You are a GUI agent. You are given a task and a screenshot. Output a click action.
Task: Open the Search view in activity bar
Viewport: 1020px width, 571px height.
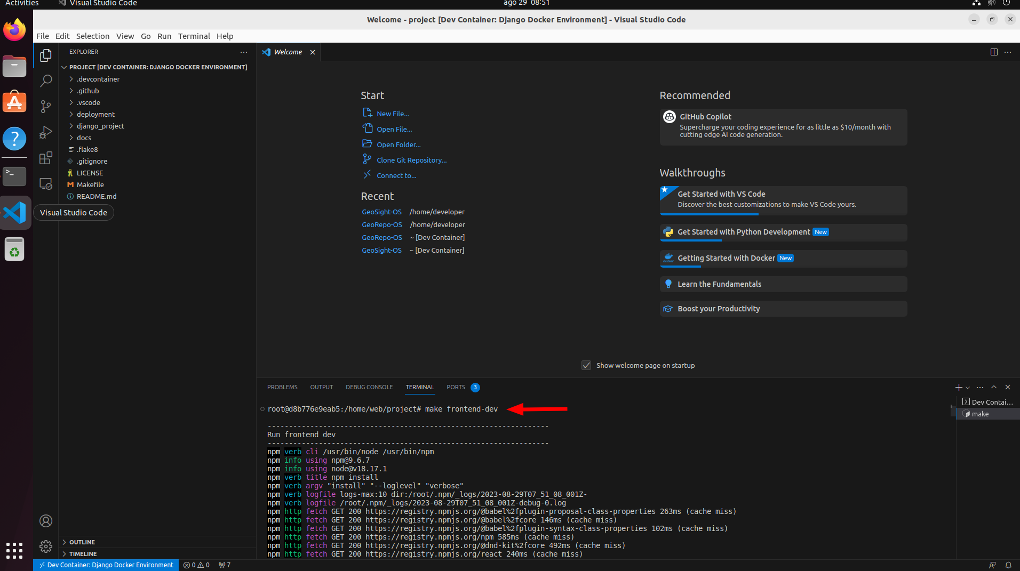pos(46,81)
